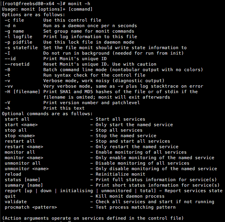Screen dimensions: 225x222
Task: Click the '-s statefile' option entry
Action: 21,48
